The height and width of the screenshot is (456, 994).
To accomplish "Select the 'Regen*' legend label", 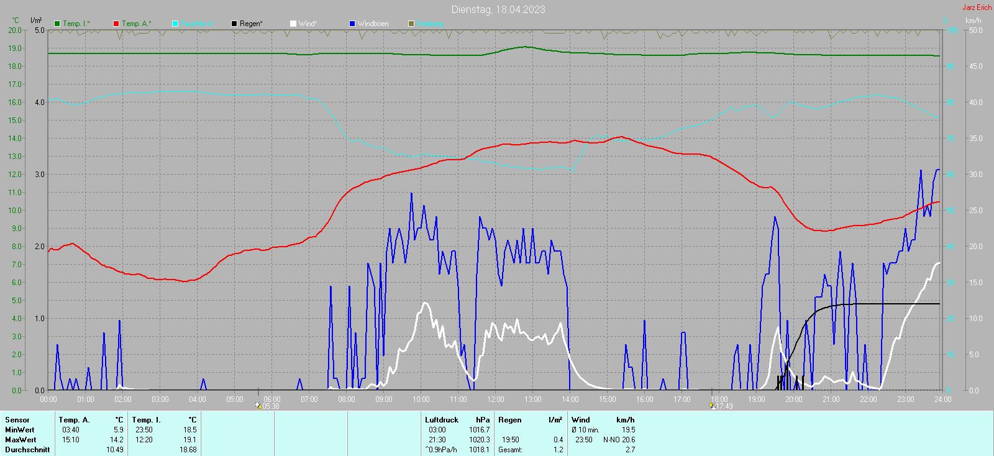I will click(x=251, y=24).
